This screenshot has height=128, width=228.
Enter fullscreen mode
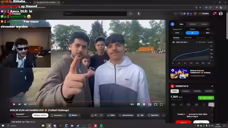point(161,104)
